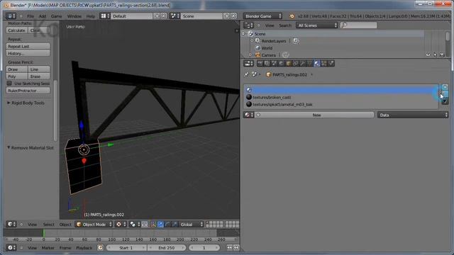The image size is (454, 255).
Task: Open the Render Layers properties tab
Action: tap(267, 63)
